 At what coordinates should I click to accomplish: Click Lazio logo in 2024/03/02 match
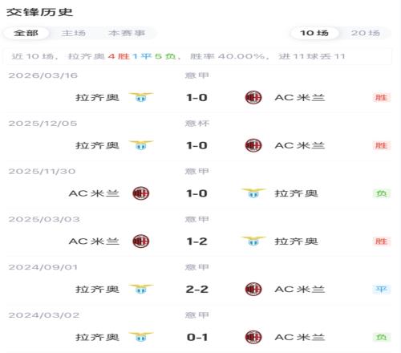[141, 337]
